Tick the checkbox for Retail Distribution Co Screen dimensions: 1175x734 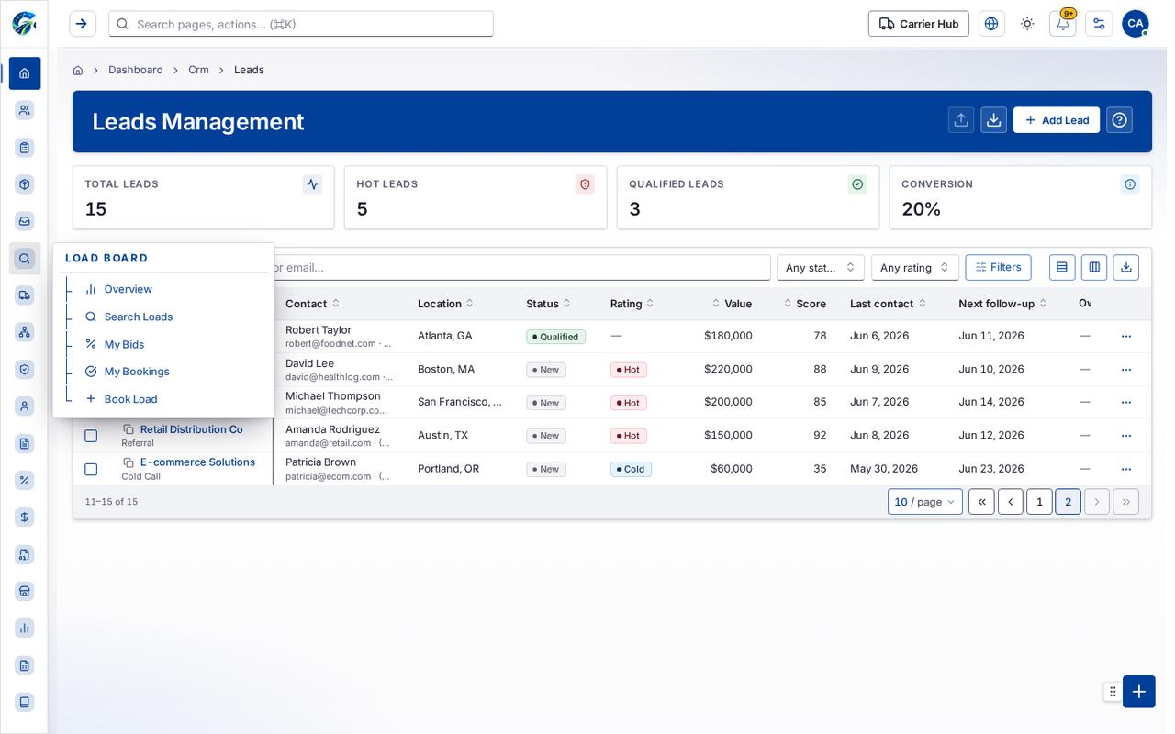(91, 437)
